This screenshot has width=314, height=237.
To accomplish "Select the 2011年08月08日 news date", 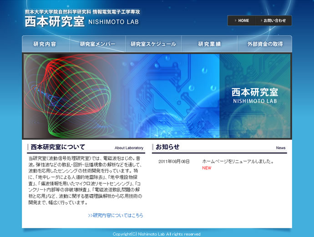I will point(174,161).
